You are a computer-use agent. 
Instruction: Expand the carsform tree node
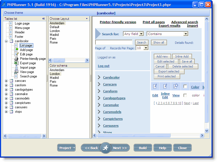point(6,85)
